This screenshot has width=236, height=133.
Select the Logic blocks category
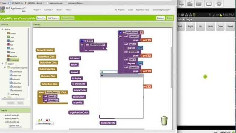[x=11, y=37]
